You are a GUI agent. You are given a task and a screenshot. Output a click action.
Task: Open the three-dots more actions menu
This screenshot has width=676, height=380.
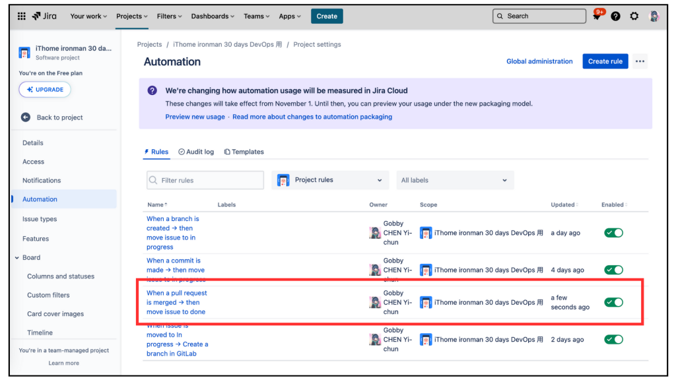coord(640,61)
